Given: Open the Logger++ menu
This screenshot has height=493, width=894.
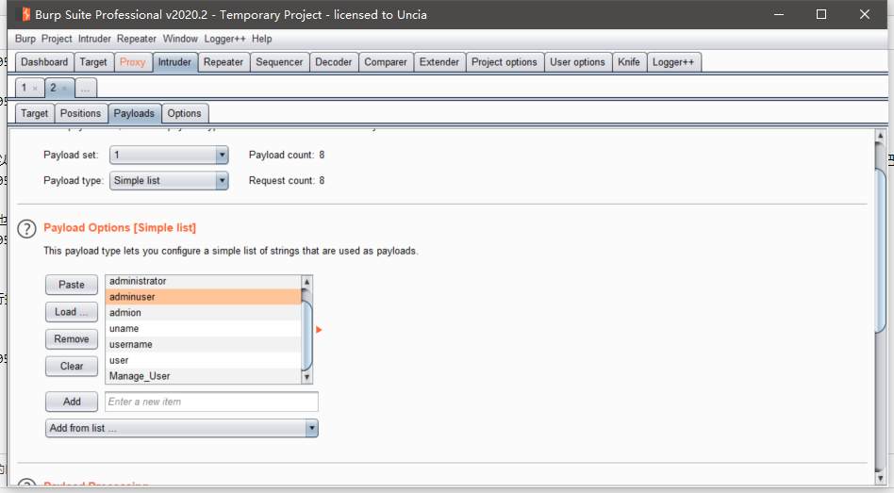Looking at the screenshot, I should (224, 39).
